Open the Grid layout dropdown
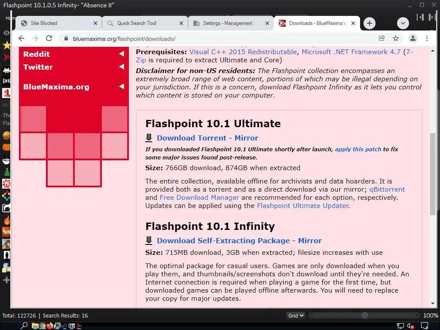This screenshot has width=440, height=330. [296, 316]
